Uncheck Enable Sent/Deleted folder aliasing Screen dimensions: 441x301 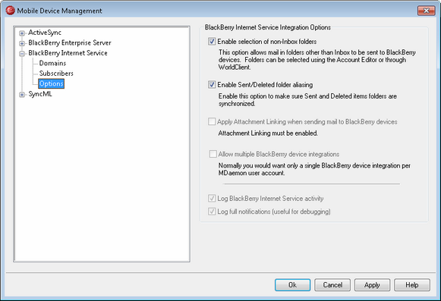click(x=212, y=85)
